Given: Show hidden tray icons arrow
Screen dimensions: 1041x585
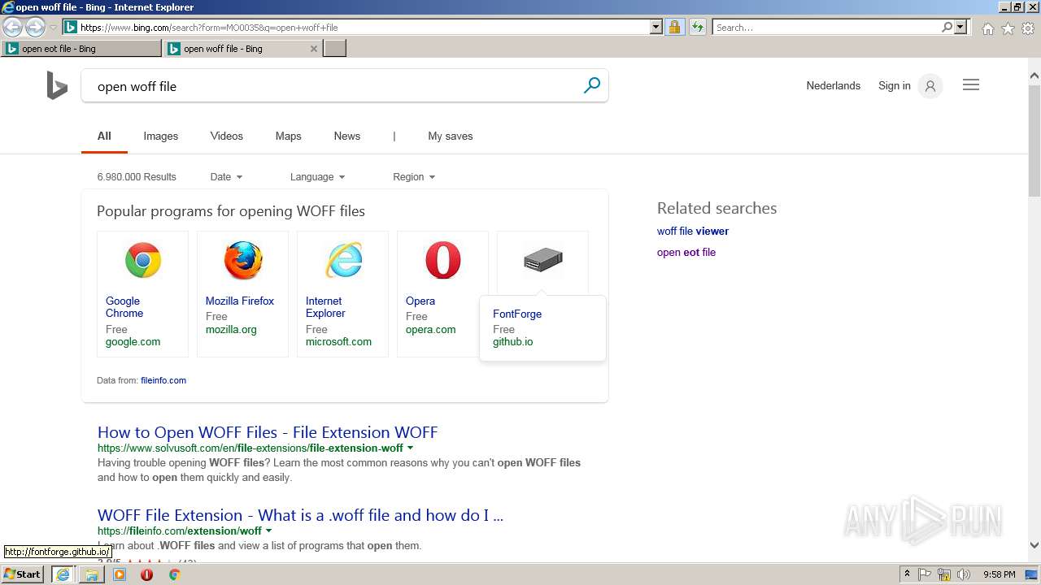Looking at the screenshot, I should pyautogui.click(x=906, y=574).
